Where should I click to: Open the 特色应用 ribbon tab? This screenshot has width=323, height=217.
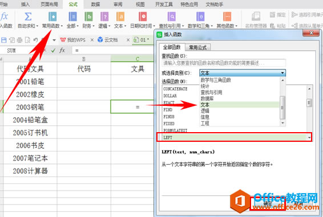[x=189, y=5]
